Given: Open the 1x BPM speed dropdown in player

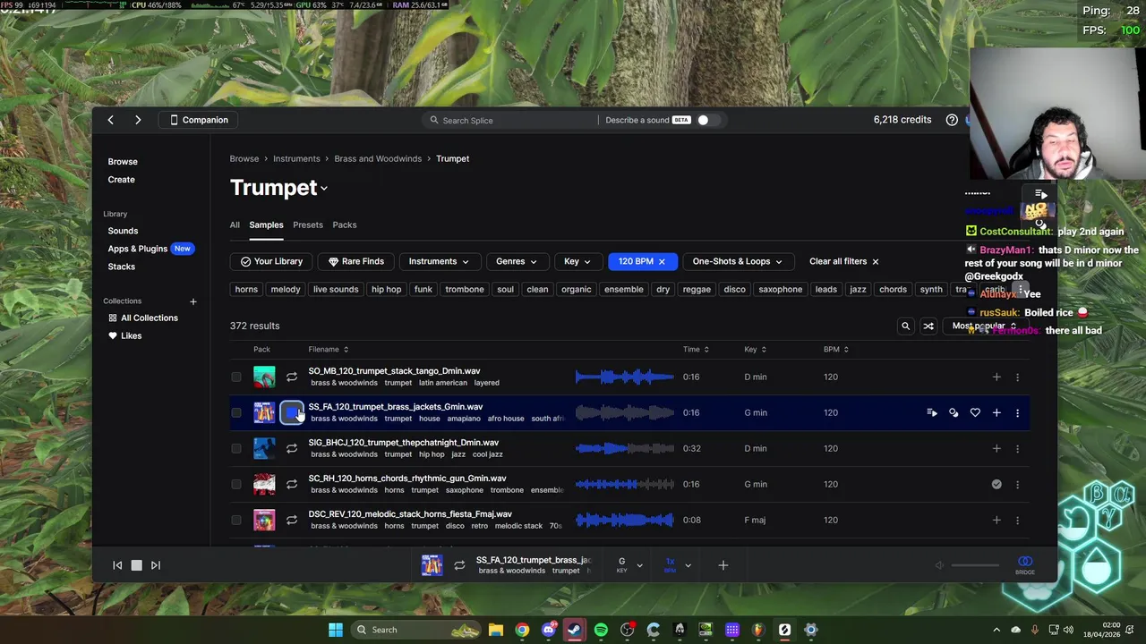Looking at the screenshot, I should [678, 565].
